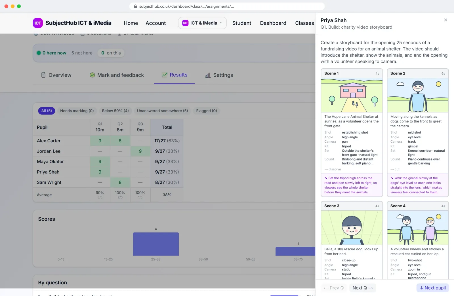Click Scene 1 tripod feedback note
This screenshot has width=454, height=296.
coord(352,185)
